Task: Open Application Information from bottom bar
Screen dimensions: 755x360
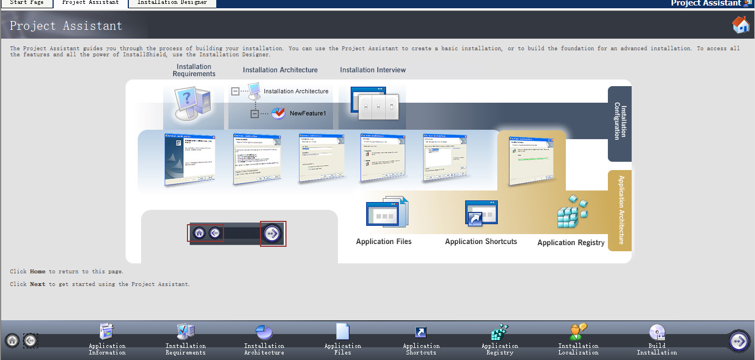Action: 107,340
